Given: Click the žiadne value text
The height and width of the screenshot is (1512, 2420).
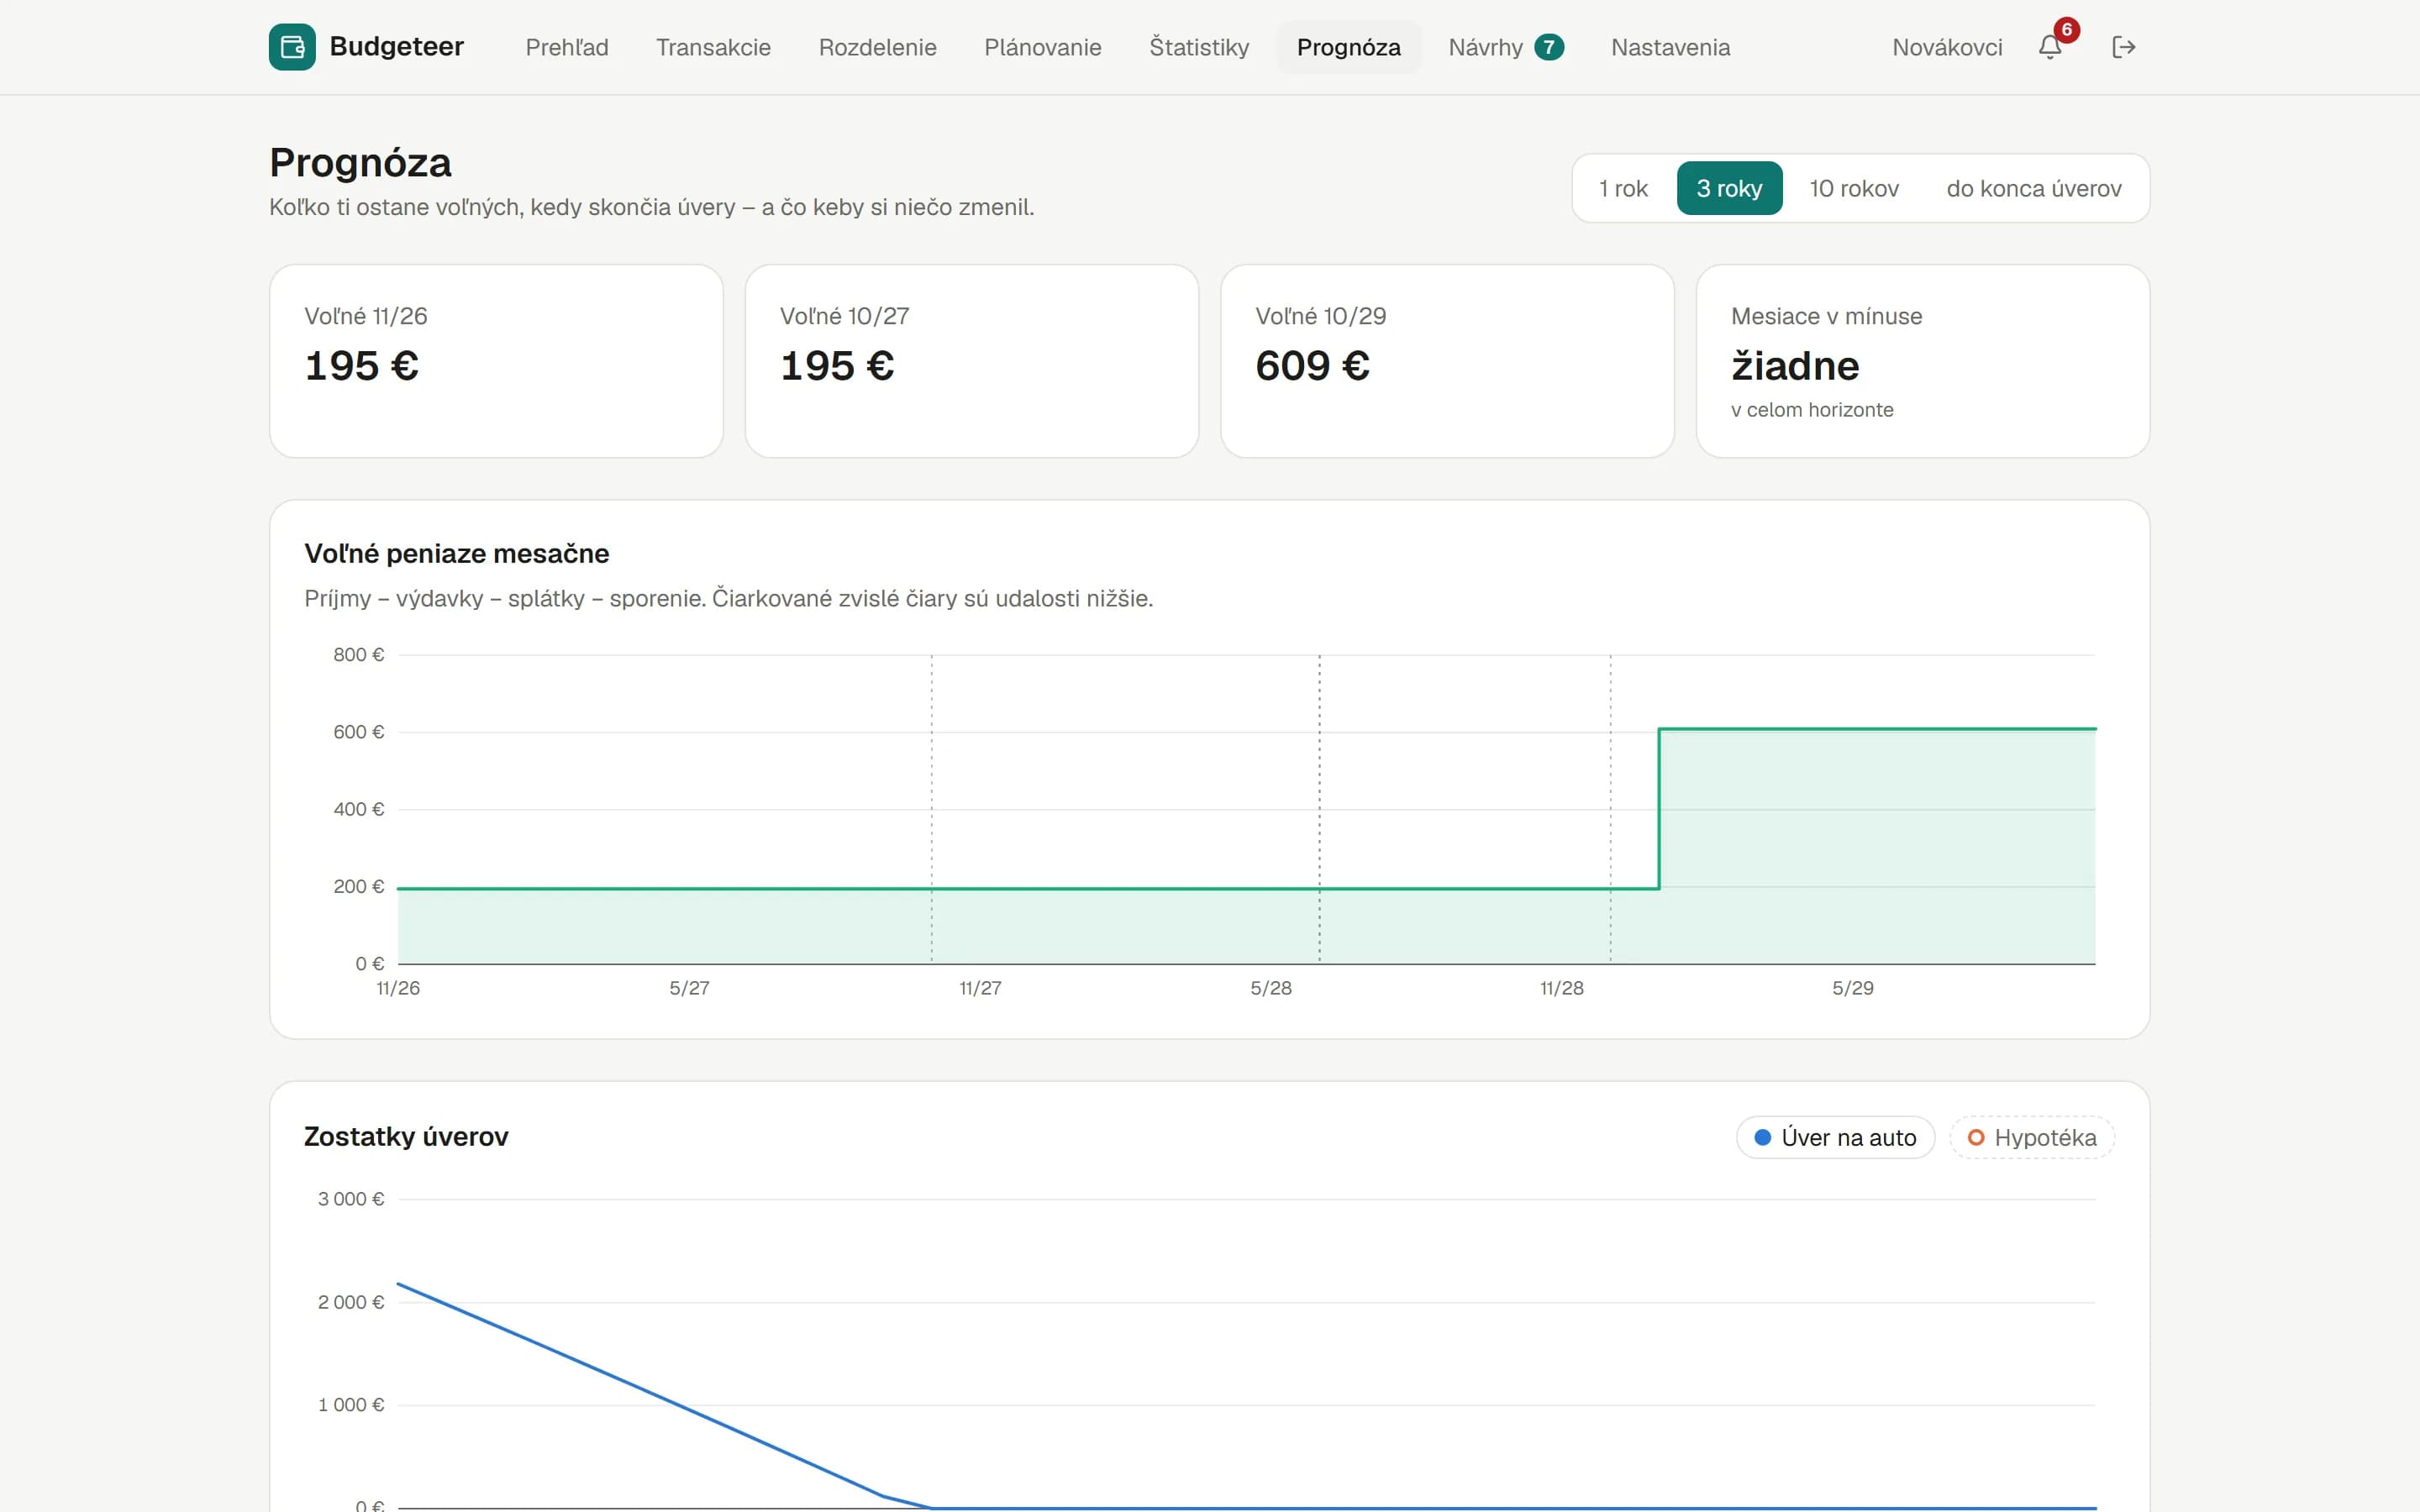Looking at the screenshot, I should [1795, 366].
